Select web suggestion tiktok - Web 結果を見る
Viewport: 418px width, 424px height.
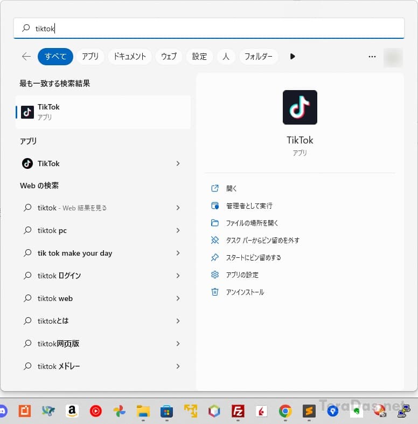click(x=72, y=208)
